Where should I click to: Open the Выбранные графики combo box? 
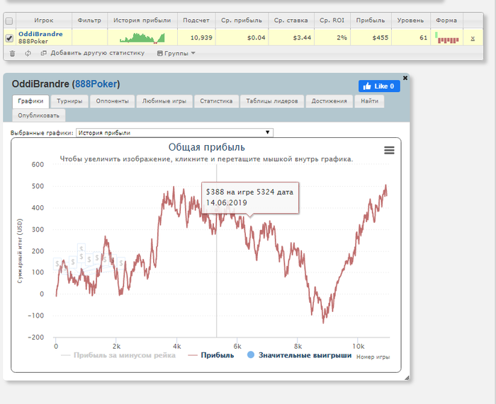(174, 133)
